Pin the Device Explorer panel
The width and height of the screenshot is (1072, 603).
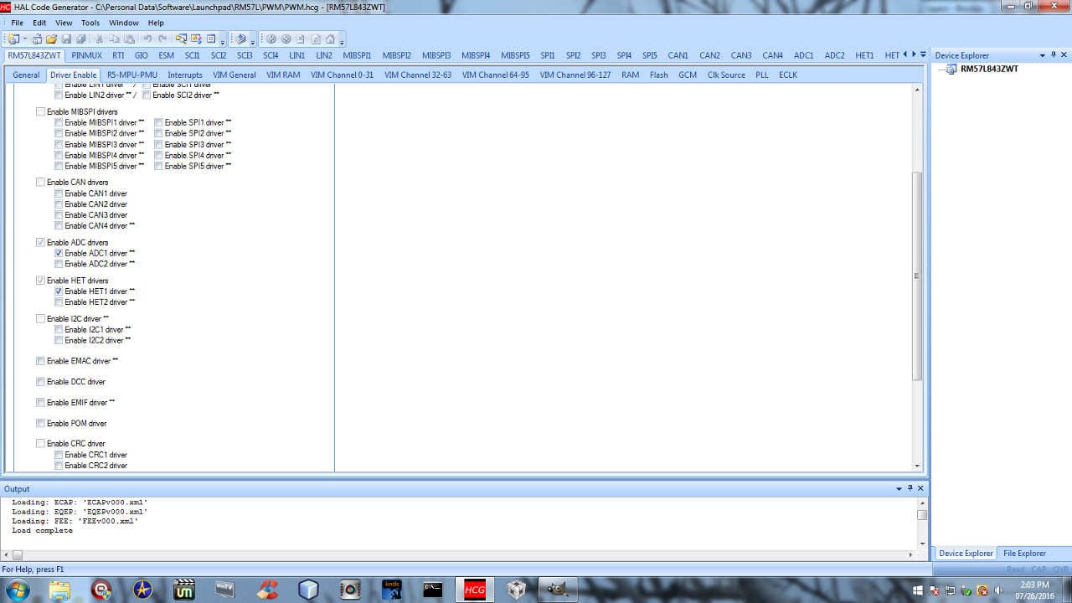pos(1053,55)
